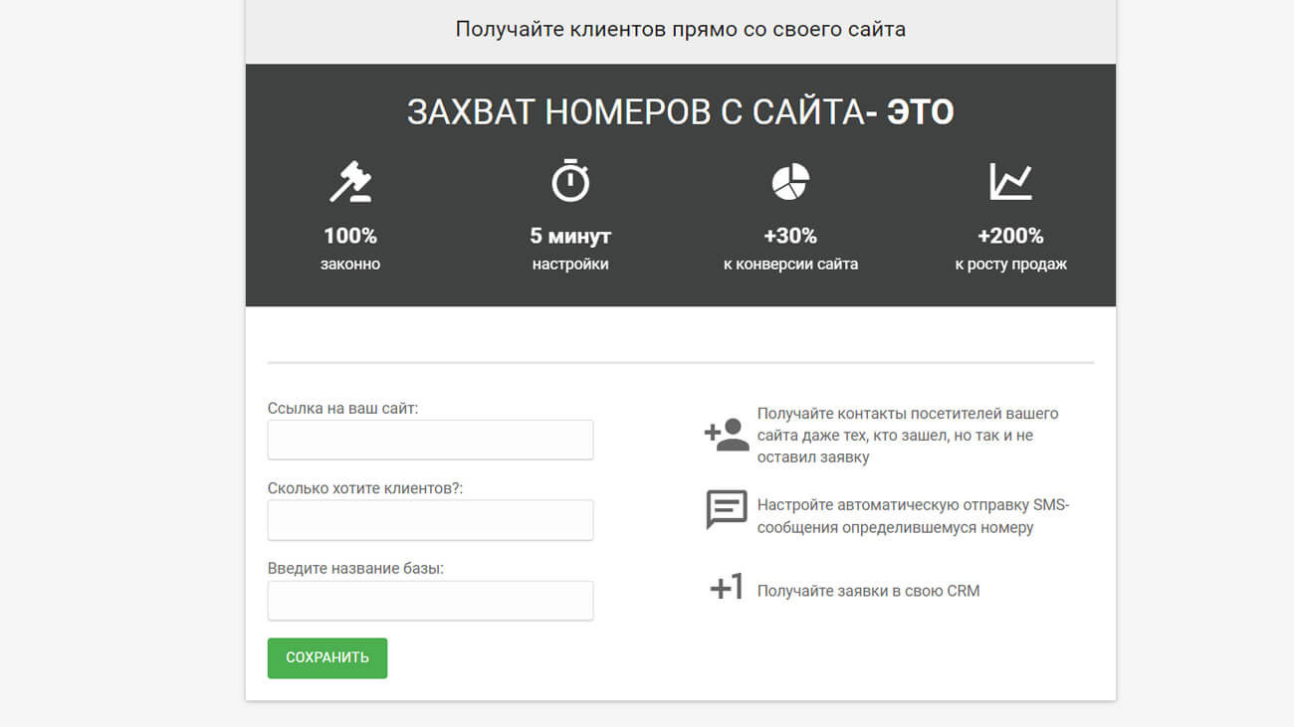Click the 'ЗАХВАТ НОМЕРОВ С САЙТА- ЭТО' heading
This screenshot has width=1294, height=727.
pyautogui.click(x=680, y=112)
